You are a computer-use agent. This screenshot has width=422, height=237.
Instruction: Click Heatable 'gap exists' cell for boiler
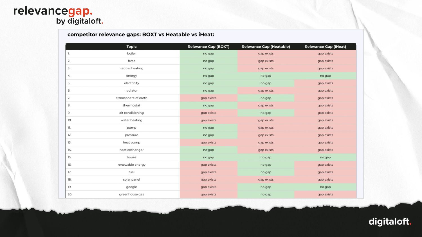click(266, 54)
